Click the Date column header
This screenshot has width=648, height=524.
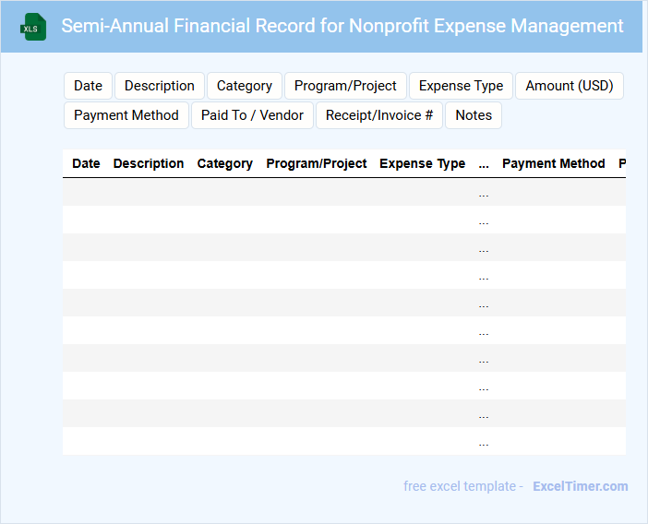(86, 163)
